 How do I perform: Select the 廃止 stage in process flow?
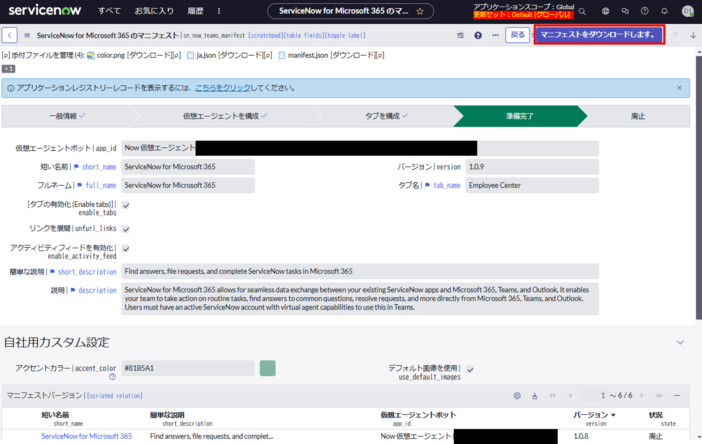(x=638, y=116)
